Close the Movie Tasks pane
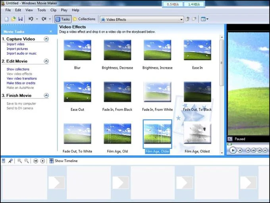270x203 pixels. tap(51, 31)
